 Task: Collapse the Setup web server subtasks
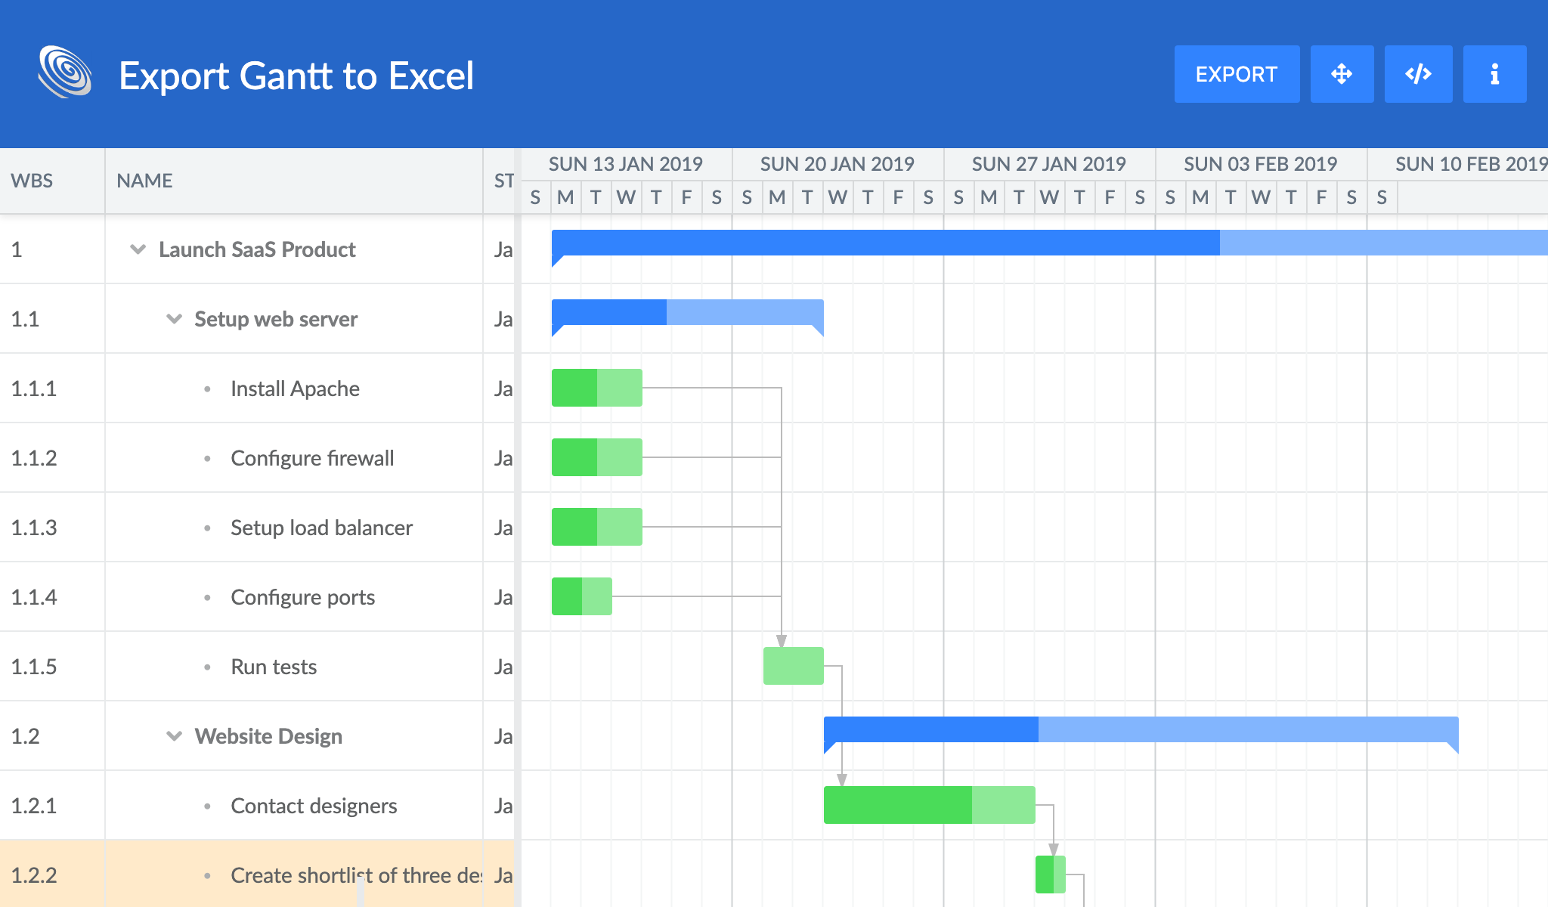point(172,319)
